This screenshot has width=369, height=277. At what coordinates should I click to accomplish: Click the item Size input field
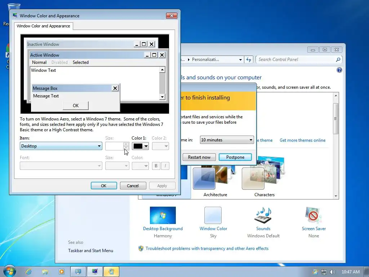click(114, 146)
